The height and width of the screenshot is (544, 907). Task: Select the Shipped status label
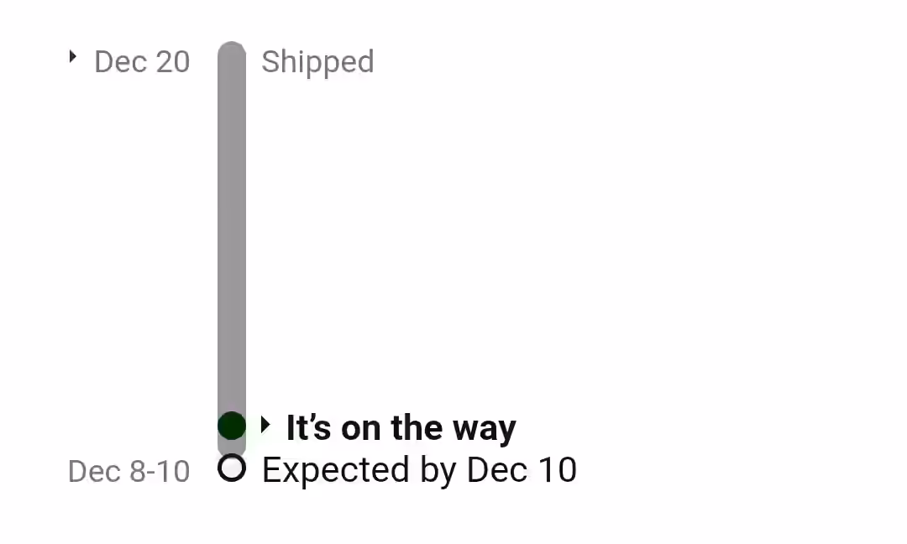tap(317, 62)
